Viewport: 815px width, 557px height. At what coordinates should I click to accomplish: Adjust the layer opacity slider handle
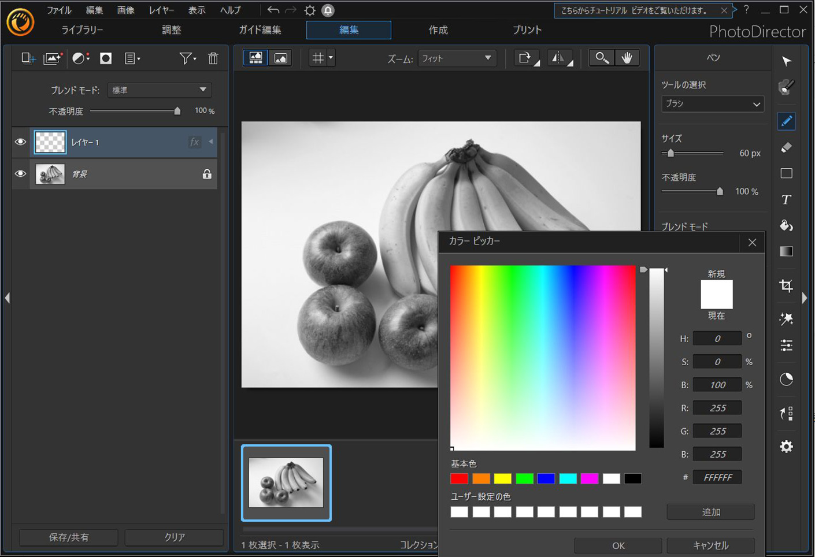(x=177, y=111)
